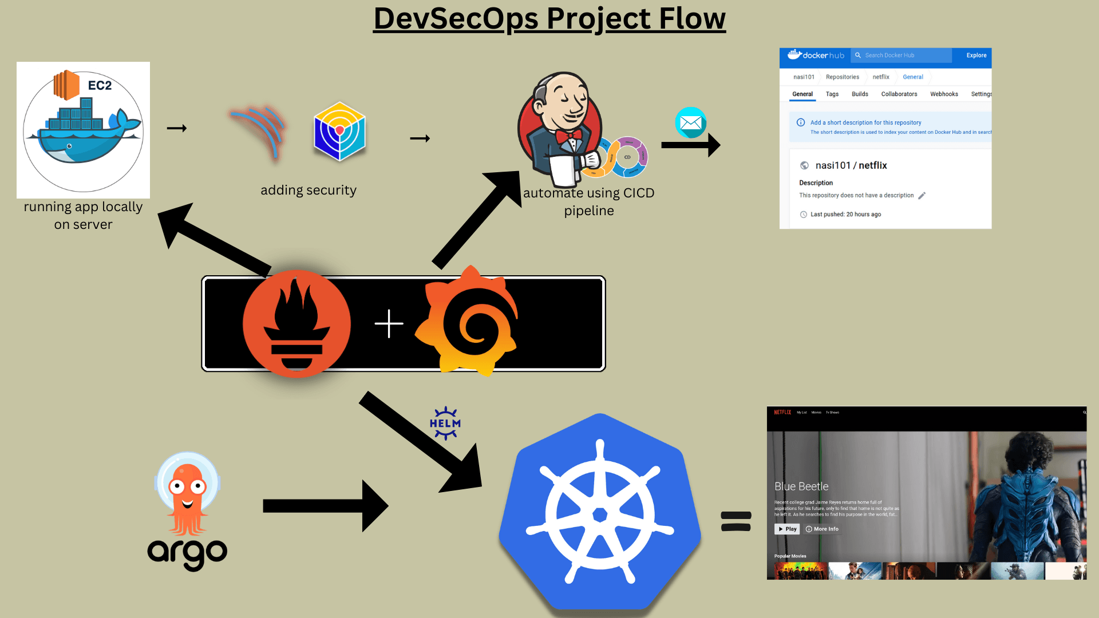The height and width of the screenshot is (618, 1099).
Task: Click the email notification envelope icon
Action: click(x=691, y=123)
